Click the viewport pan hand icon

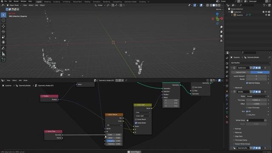point(221,31)
